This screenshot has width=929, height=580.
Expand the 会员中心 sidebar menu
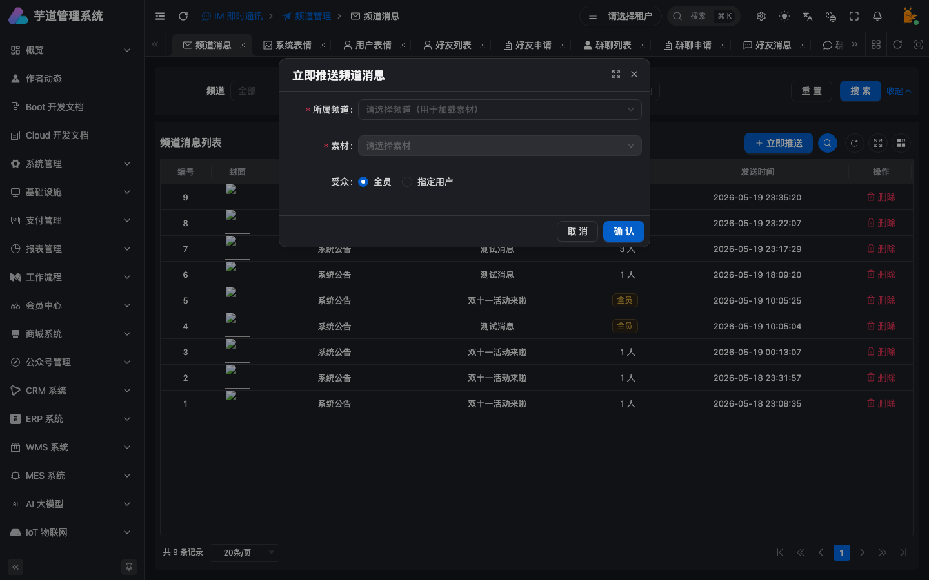point(72,305)
